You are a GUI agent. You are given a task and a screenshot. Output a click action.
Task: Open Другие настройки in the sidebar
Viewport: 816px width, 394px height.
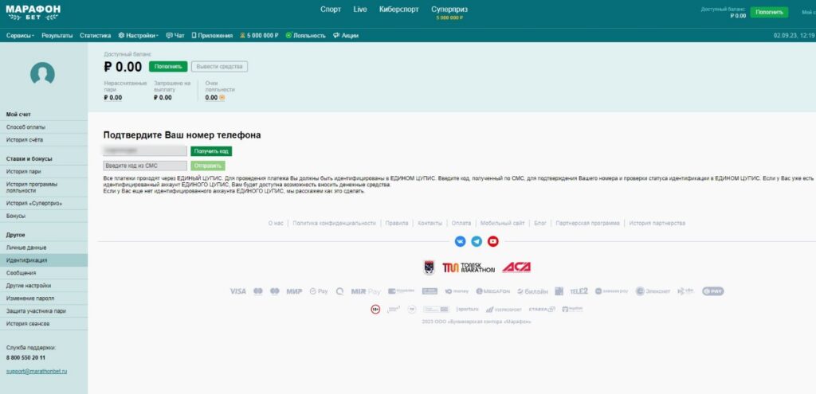click(44, 286)
